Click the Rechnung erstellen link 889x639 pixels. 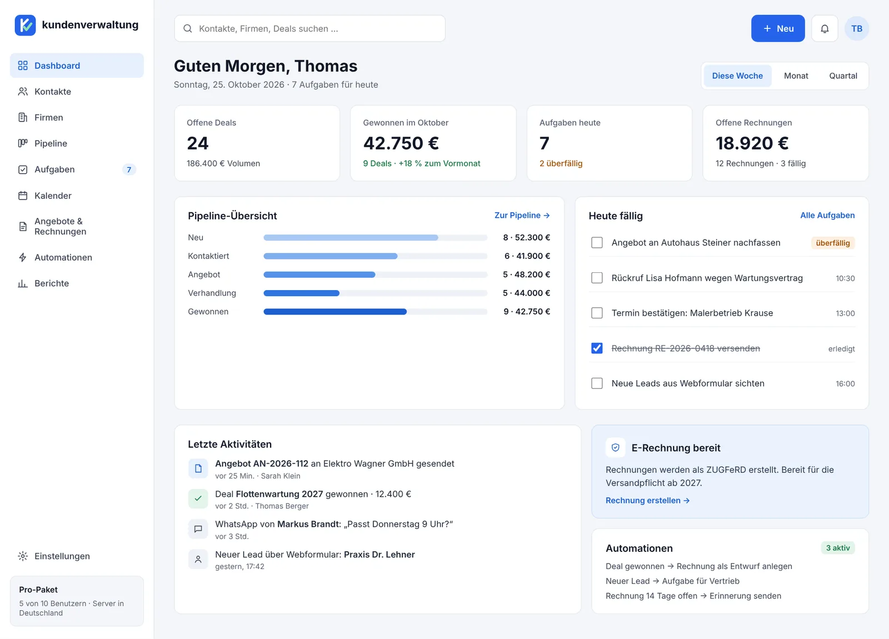point(648,501)
